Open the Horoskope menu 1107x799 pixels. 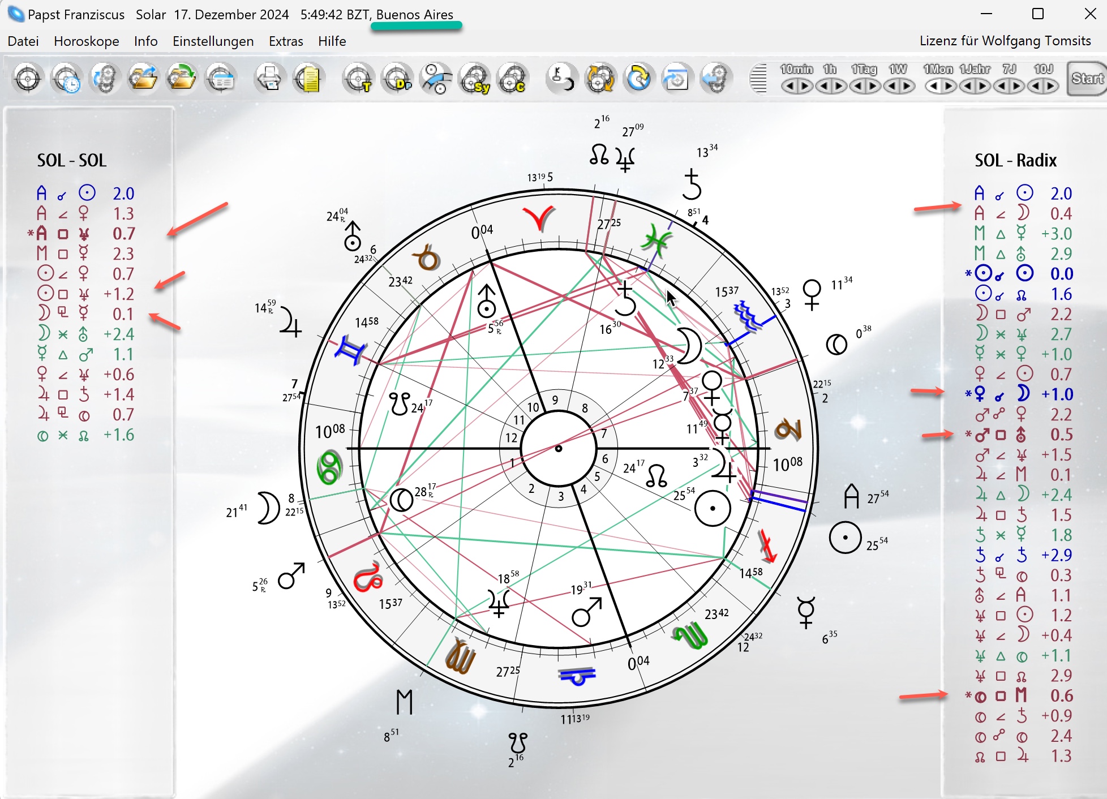(86, 41)
